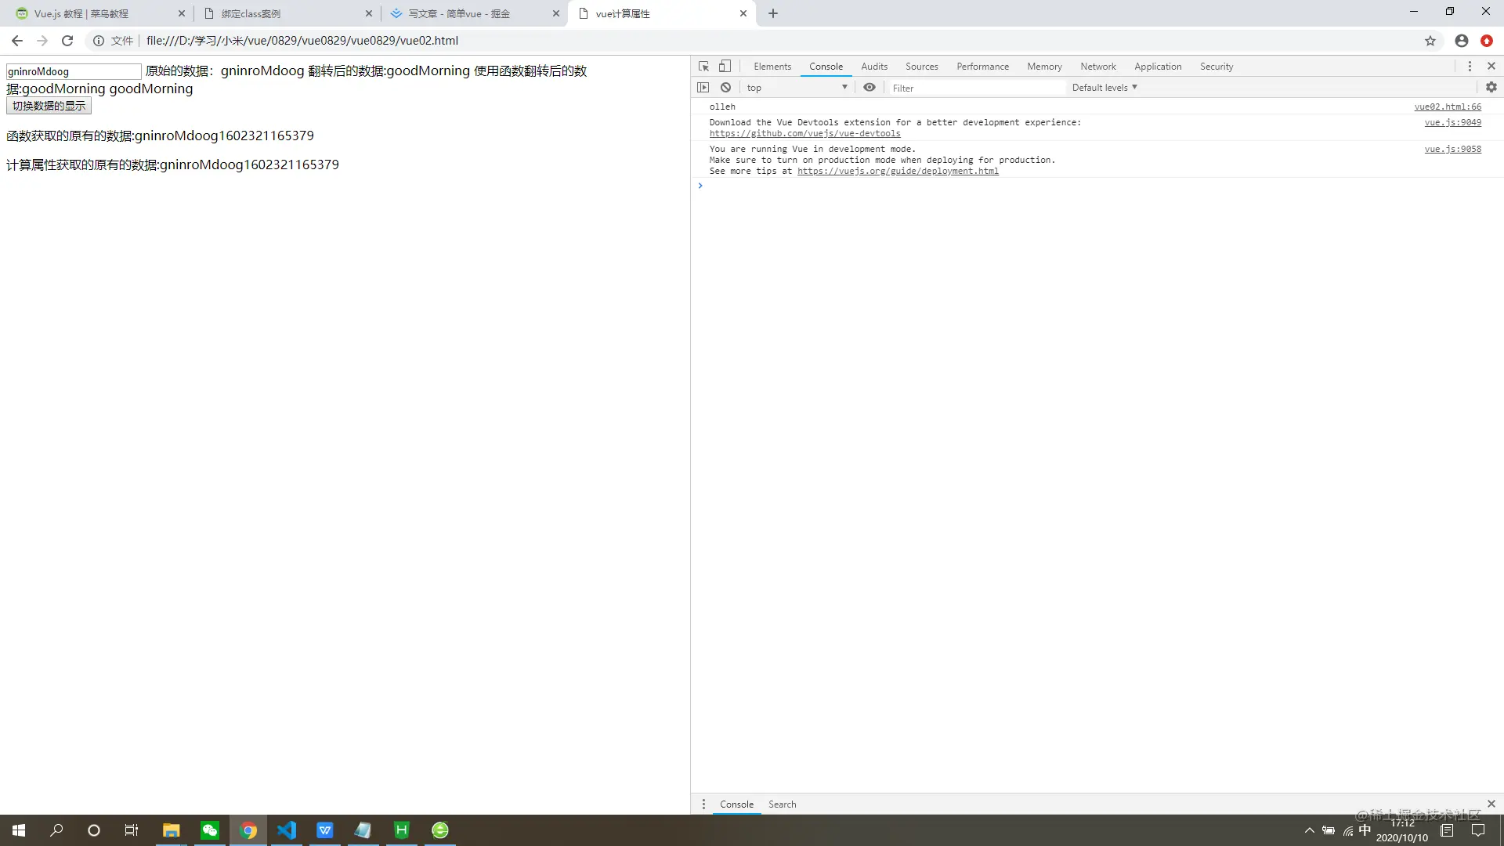Toggle the console sidebar panel icon
The width and height of the screenshot is (1504, 846).
703,88
